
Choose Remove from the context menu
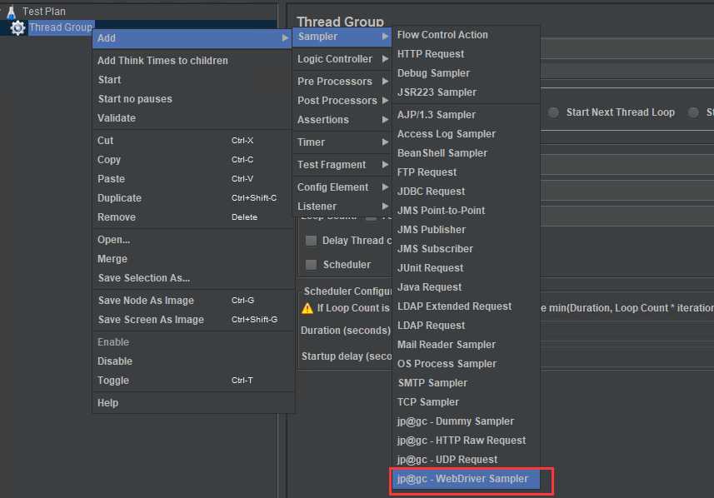click(192, 217)
